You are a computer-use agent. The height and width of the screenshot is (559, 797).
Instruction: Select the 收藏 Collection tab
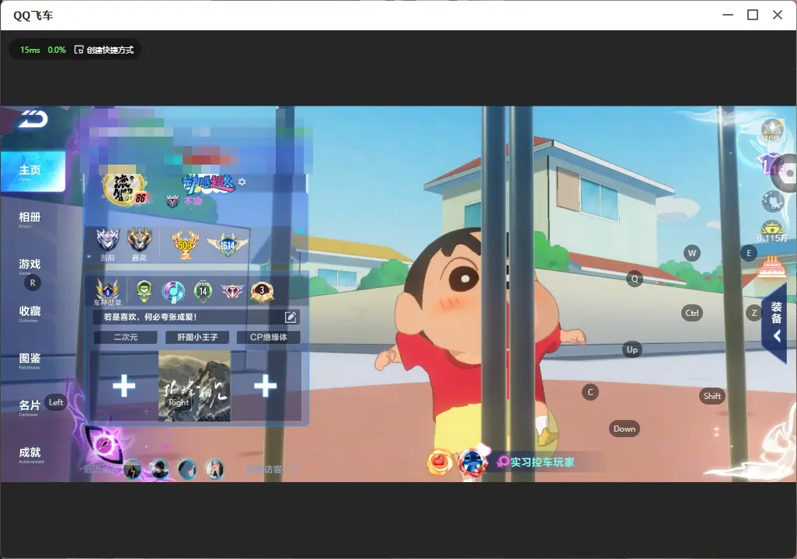coord(30,313)
